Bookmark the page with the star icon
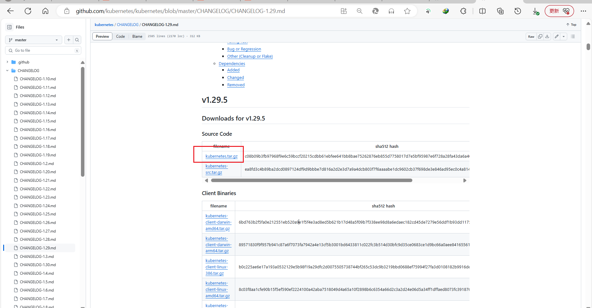 [x=407, y=11]
